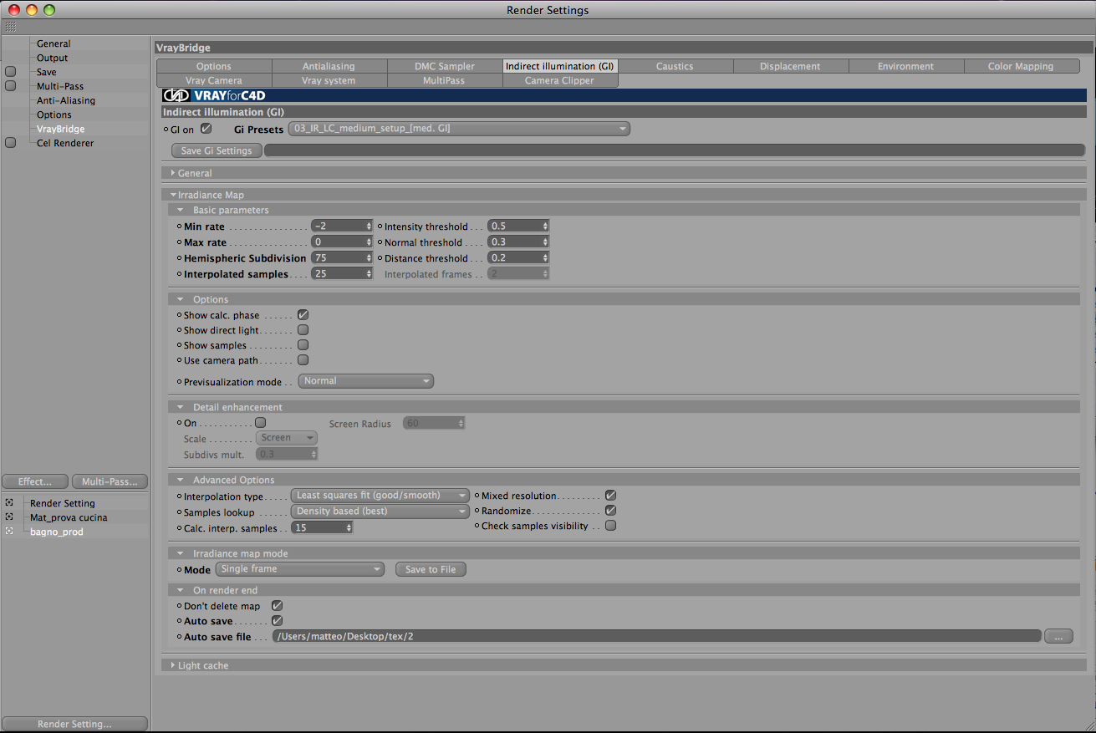The height and width of the screenshot is (733, 1096).
Task: Switch to the Color Mapping tab
Action: tap(1021, 66)
